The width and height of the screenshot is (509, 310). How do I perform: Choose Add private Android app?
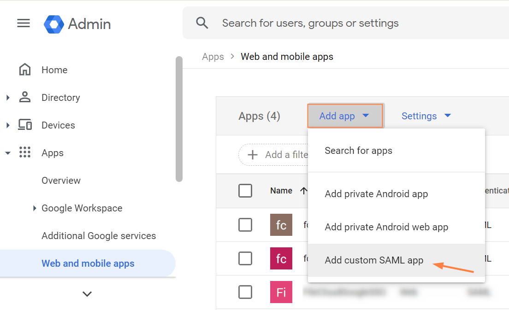[x=376, y=194]
